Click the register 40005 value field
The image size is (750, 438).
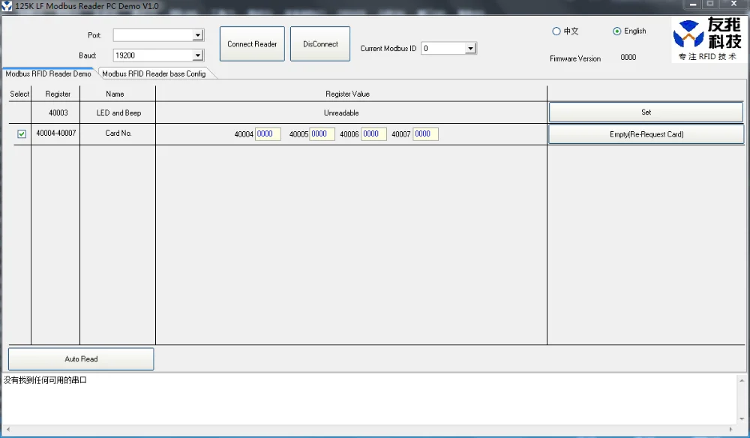pos(322,134)
